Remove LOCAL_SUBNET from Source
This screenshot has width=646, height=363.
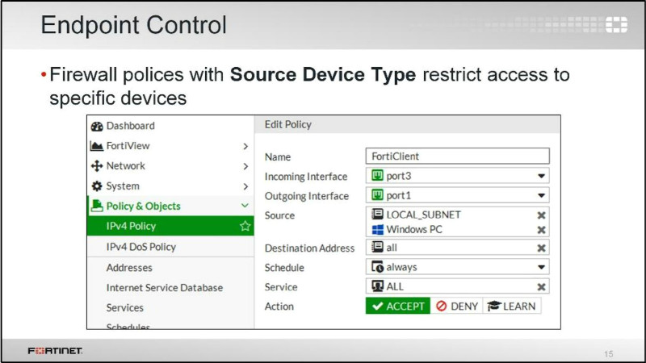(541, 215)
